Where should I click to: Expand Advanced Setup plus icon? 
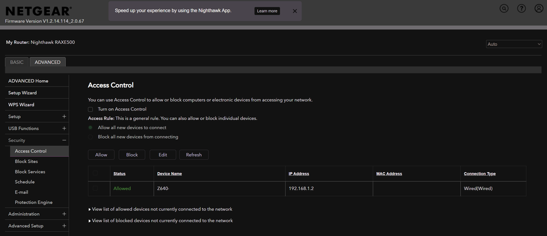(x=64, y=226)
